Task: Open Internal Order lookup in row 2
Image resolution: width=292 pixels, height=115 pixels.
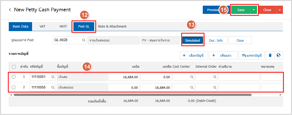Action: (x=215, y=87)
